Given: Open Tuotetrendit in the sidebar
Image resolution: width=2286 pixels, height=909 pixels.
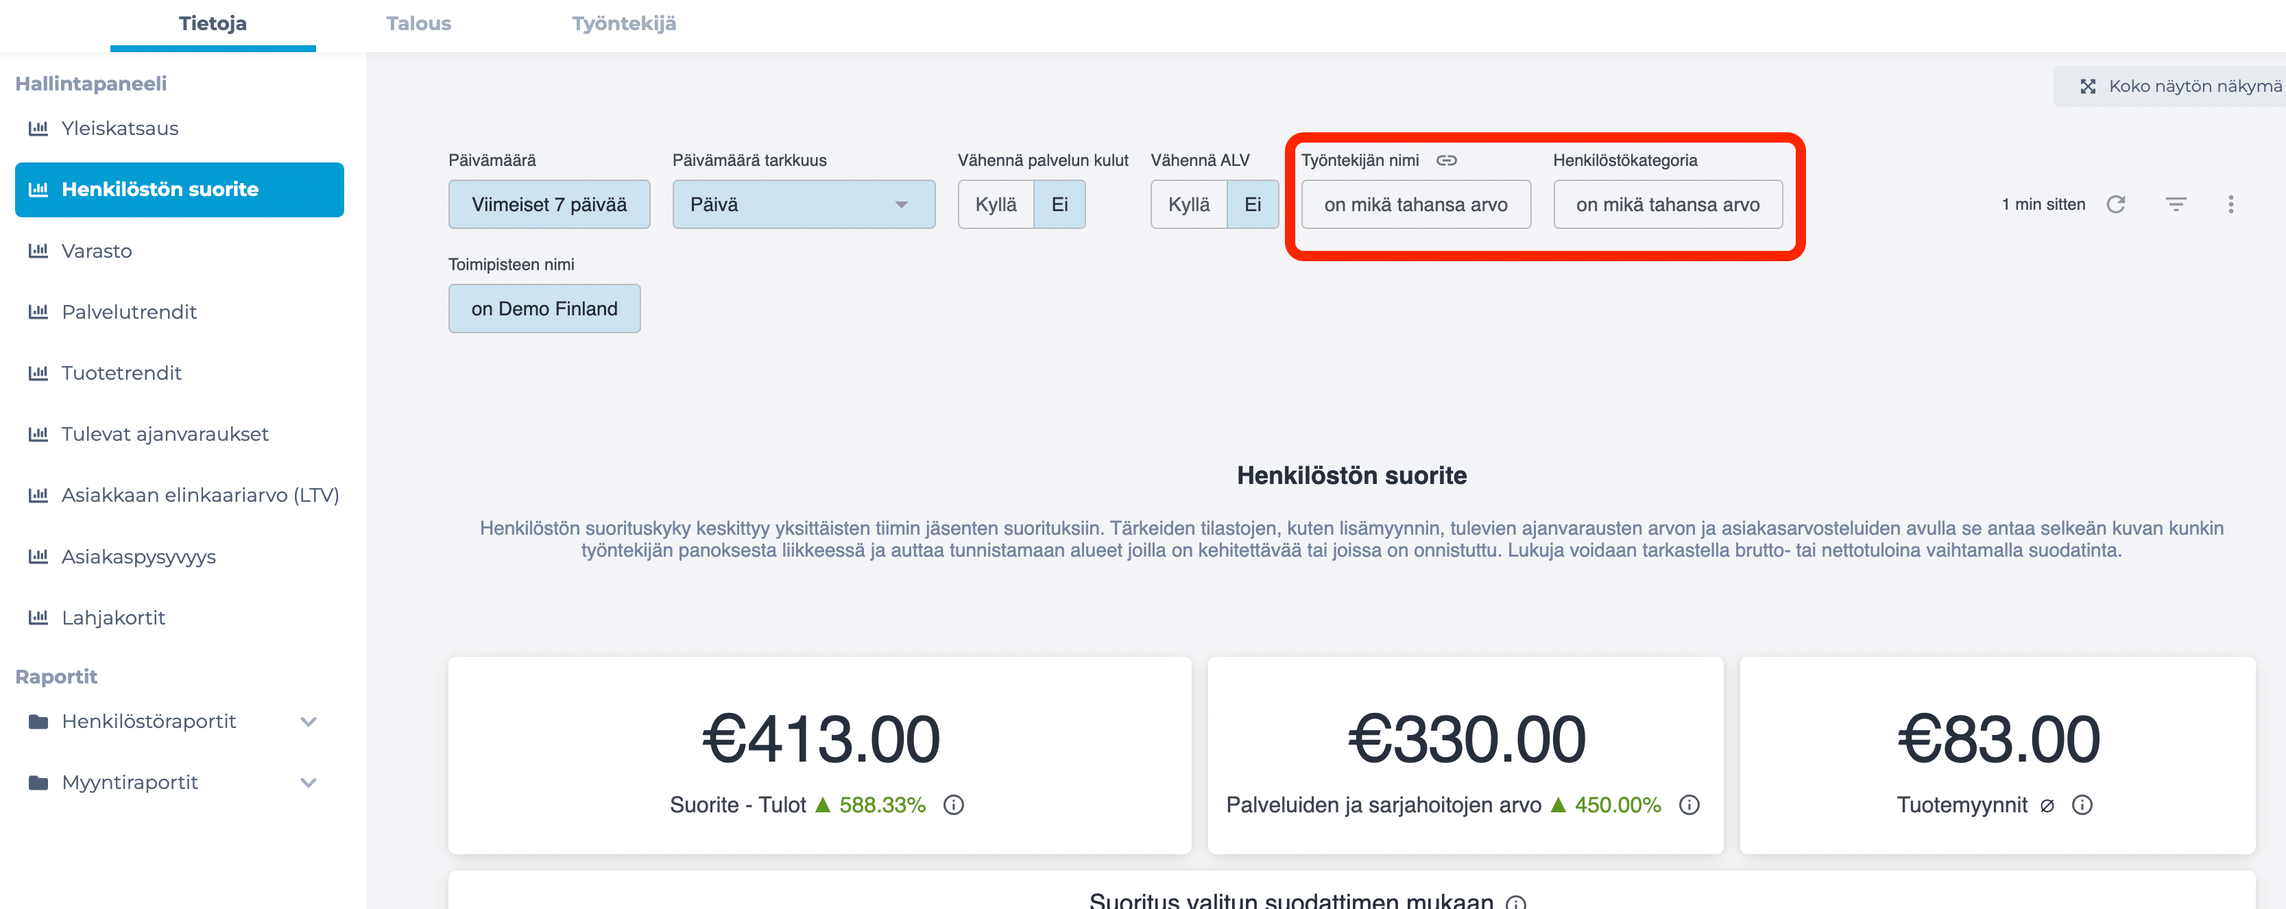Looking at the screenshot, I should (179, 374).
